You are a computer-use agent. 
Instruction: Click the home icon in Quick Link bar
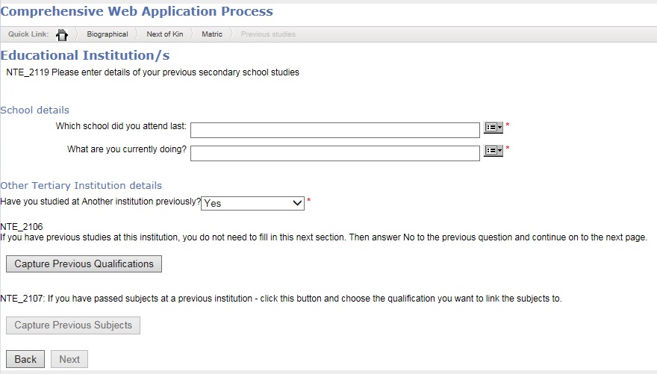62,34
